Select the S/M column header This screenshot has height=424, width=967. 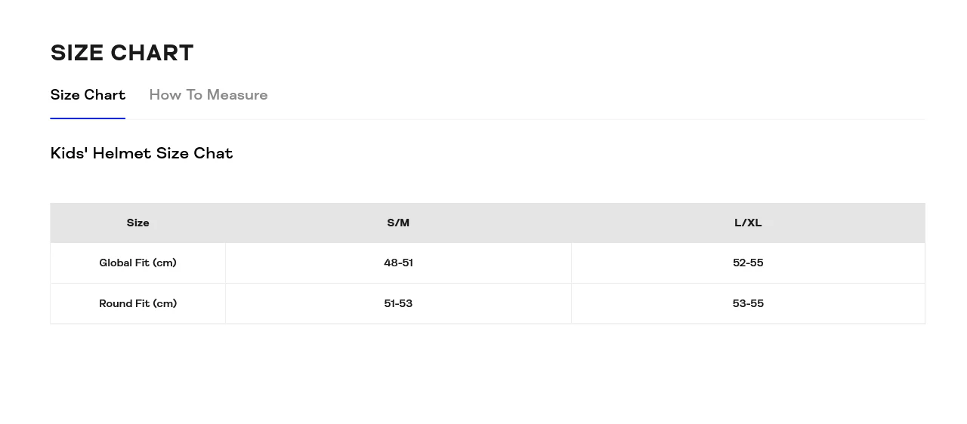coord(398,223)
